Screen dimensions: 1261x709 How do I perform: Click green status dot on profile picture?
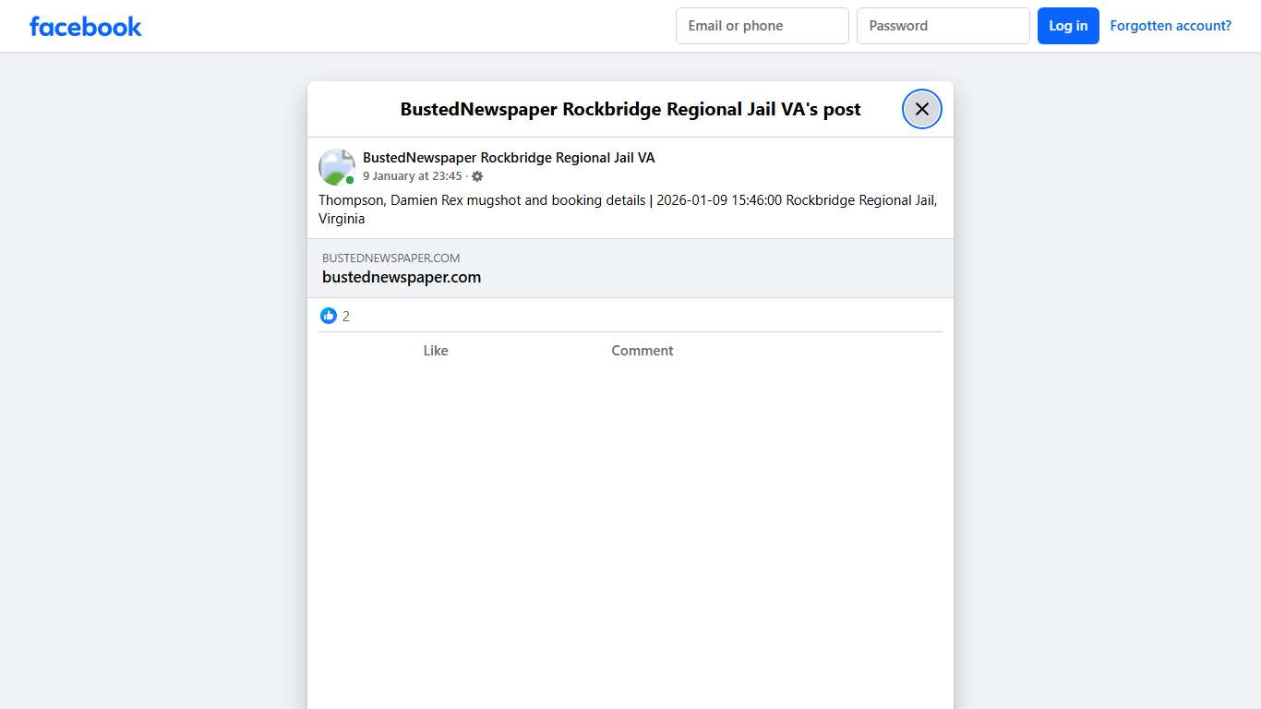pos(350,180)
